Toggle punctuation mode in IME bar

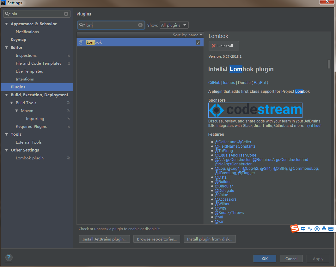(310, 229)
